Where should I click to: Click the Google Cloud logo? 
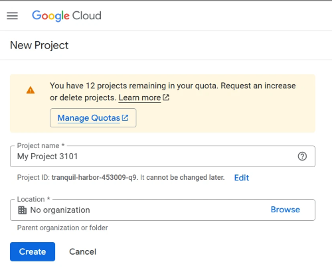click(66, 16)
